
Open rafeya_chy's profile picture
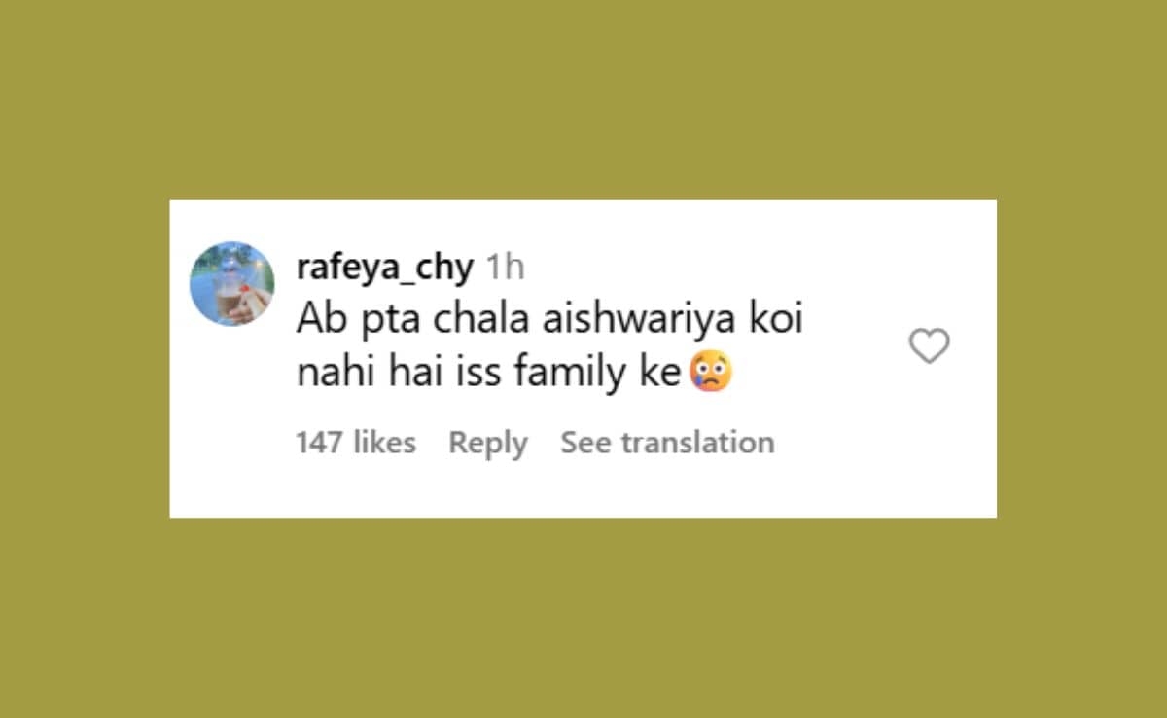[x=231, y=283]
